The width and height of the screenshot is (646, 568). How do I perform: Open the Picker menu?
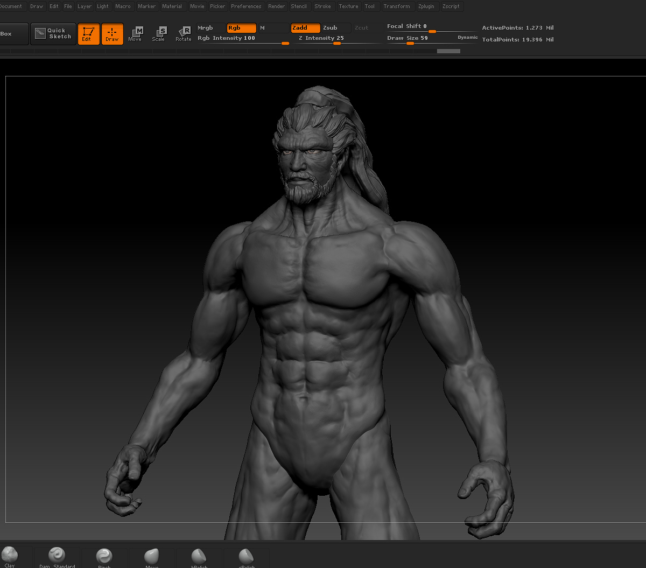pos(217,6)
